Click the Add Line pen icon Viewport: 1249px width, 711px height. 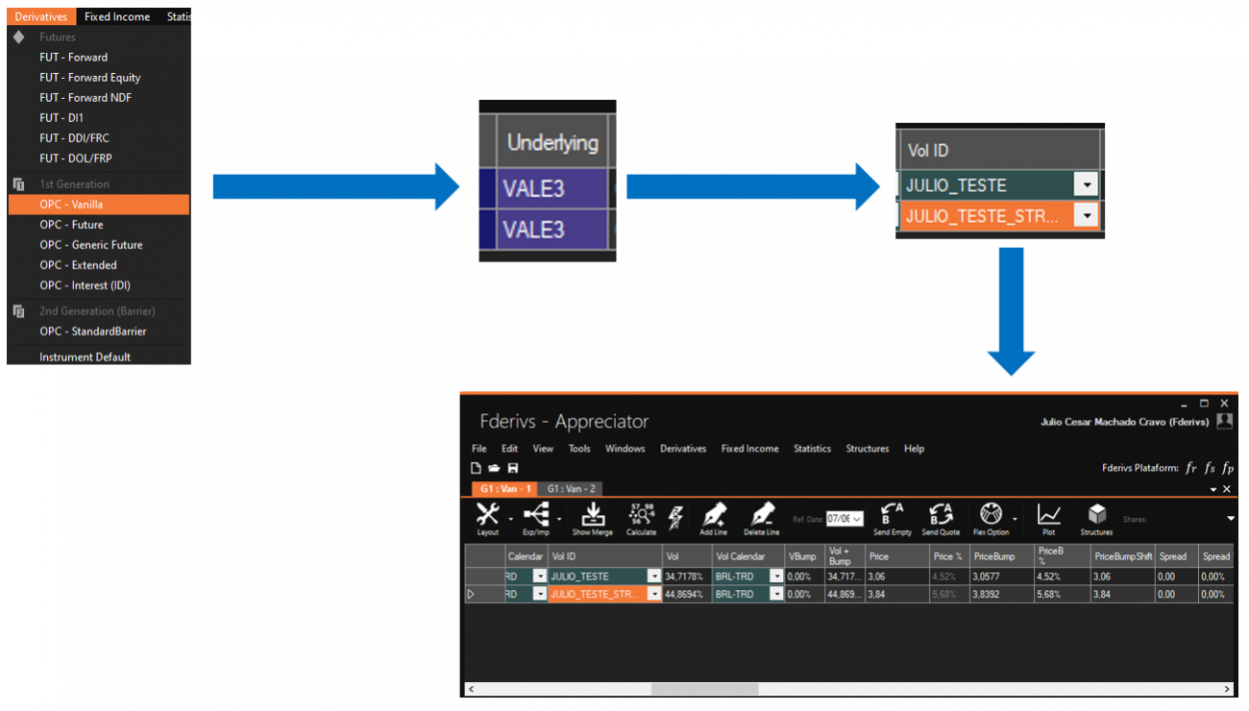click(713, 516)
